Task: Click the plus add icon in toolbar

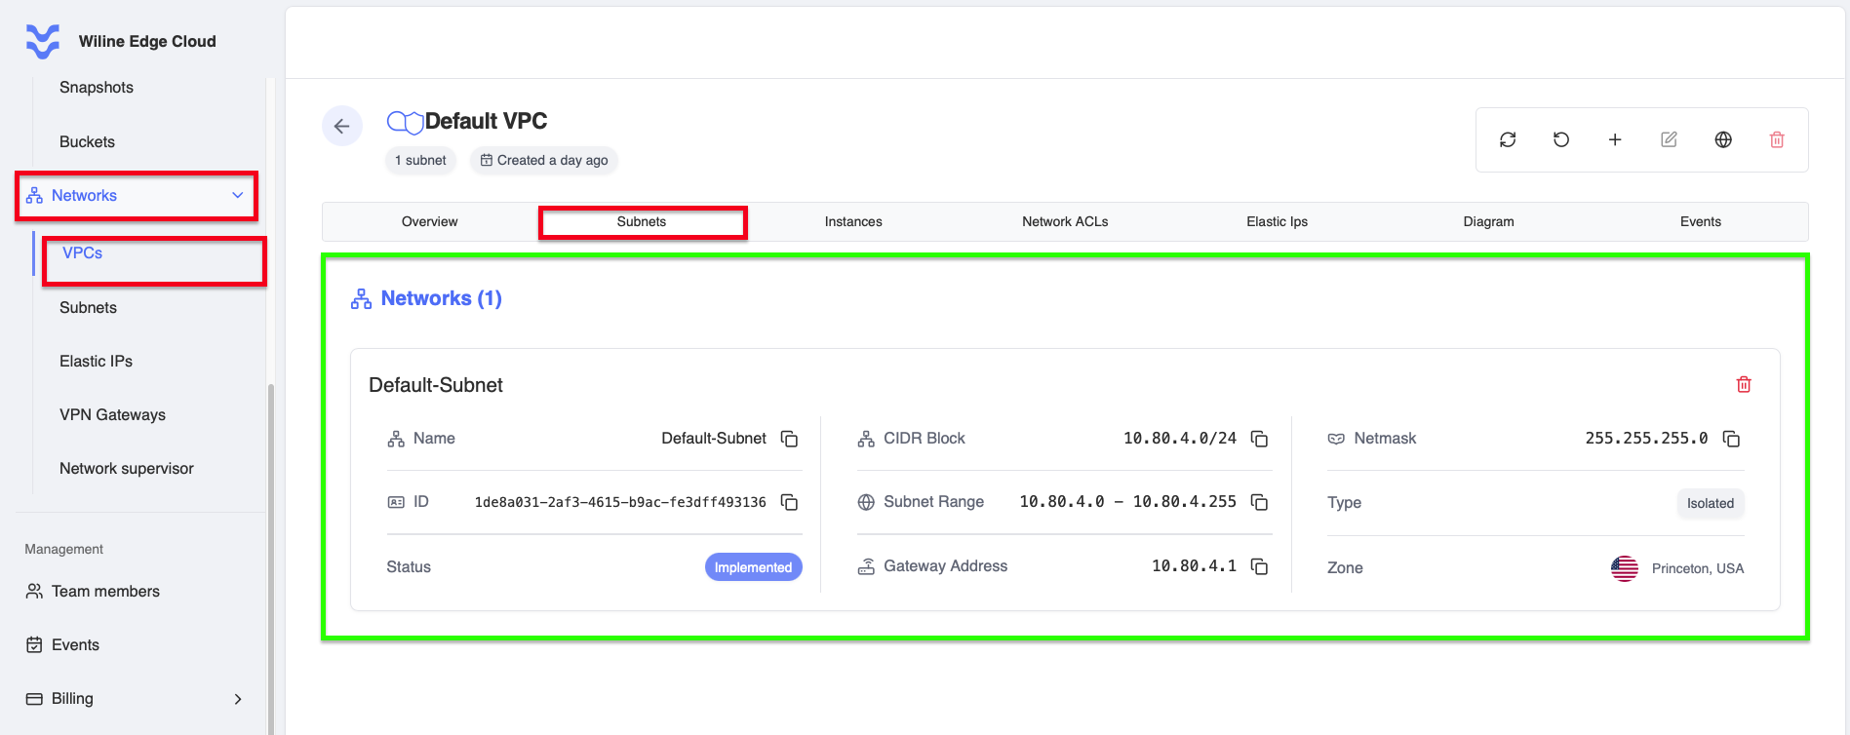Action: point(1615,139)
